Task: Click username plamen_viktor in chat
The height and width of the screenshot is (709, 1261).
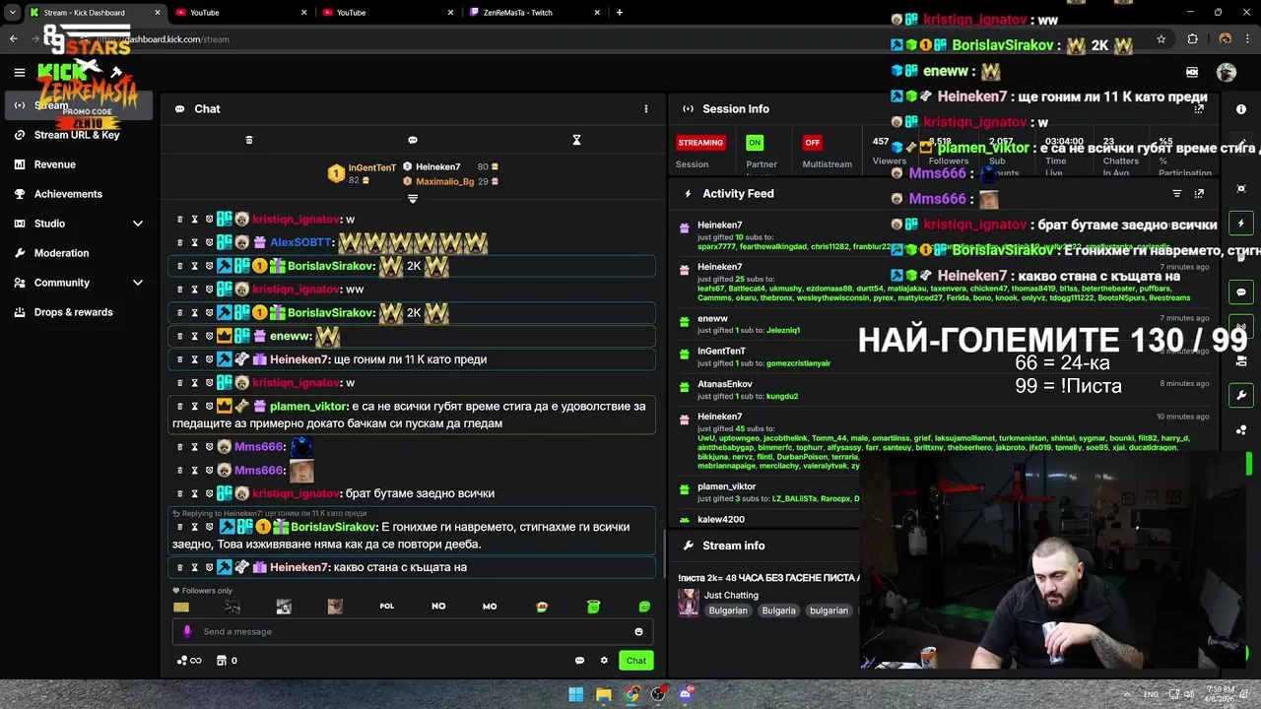Action: (308, 406)
